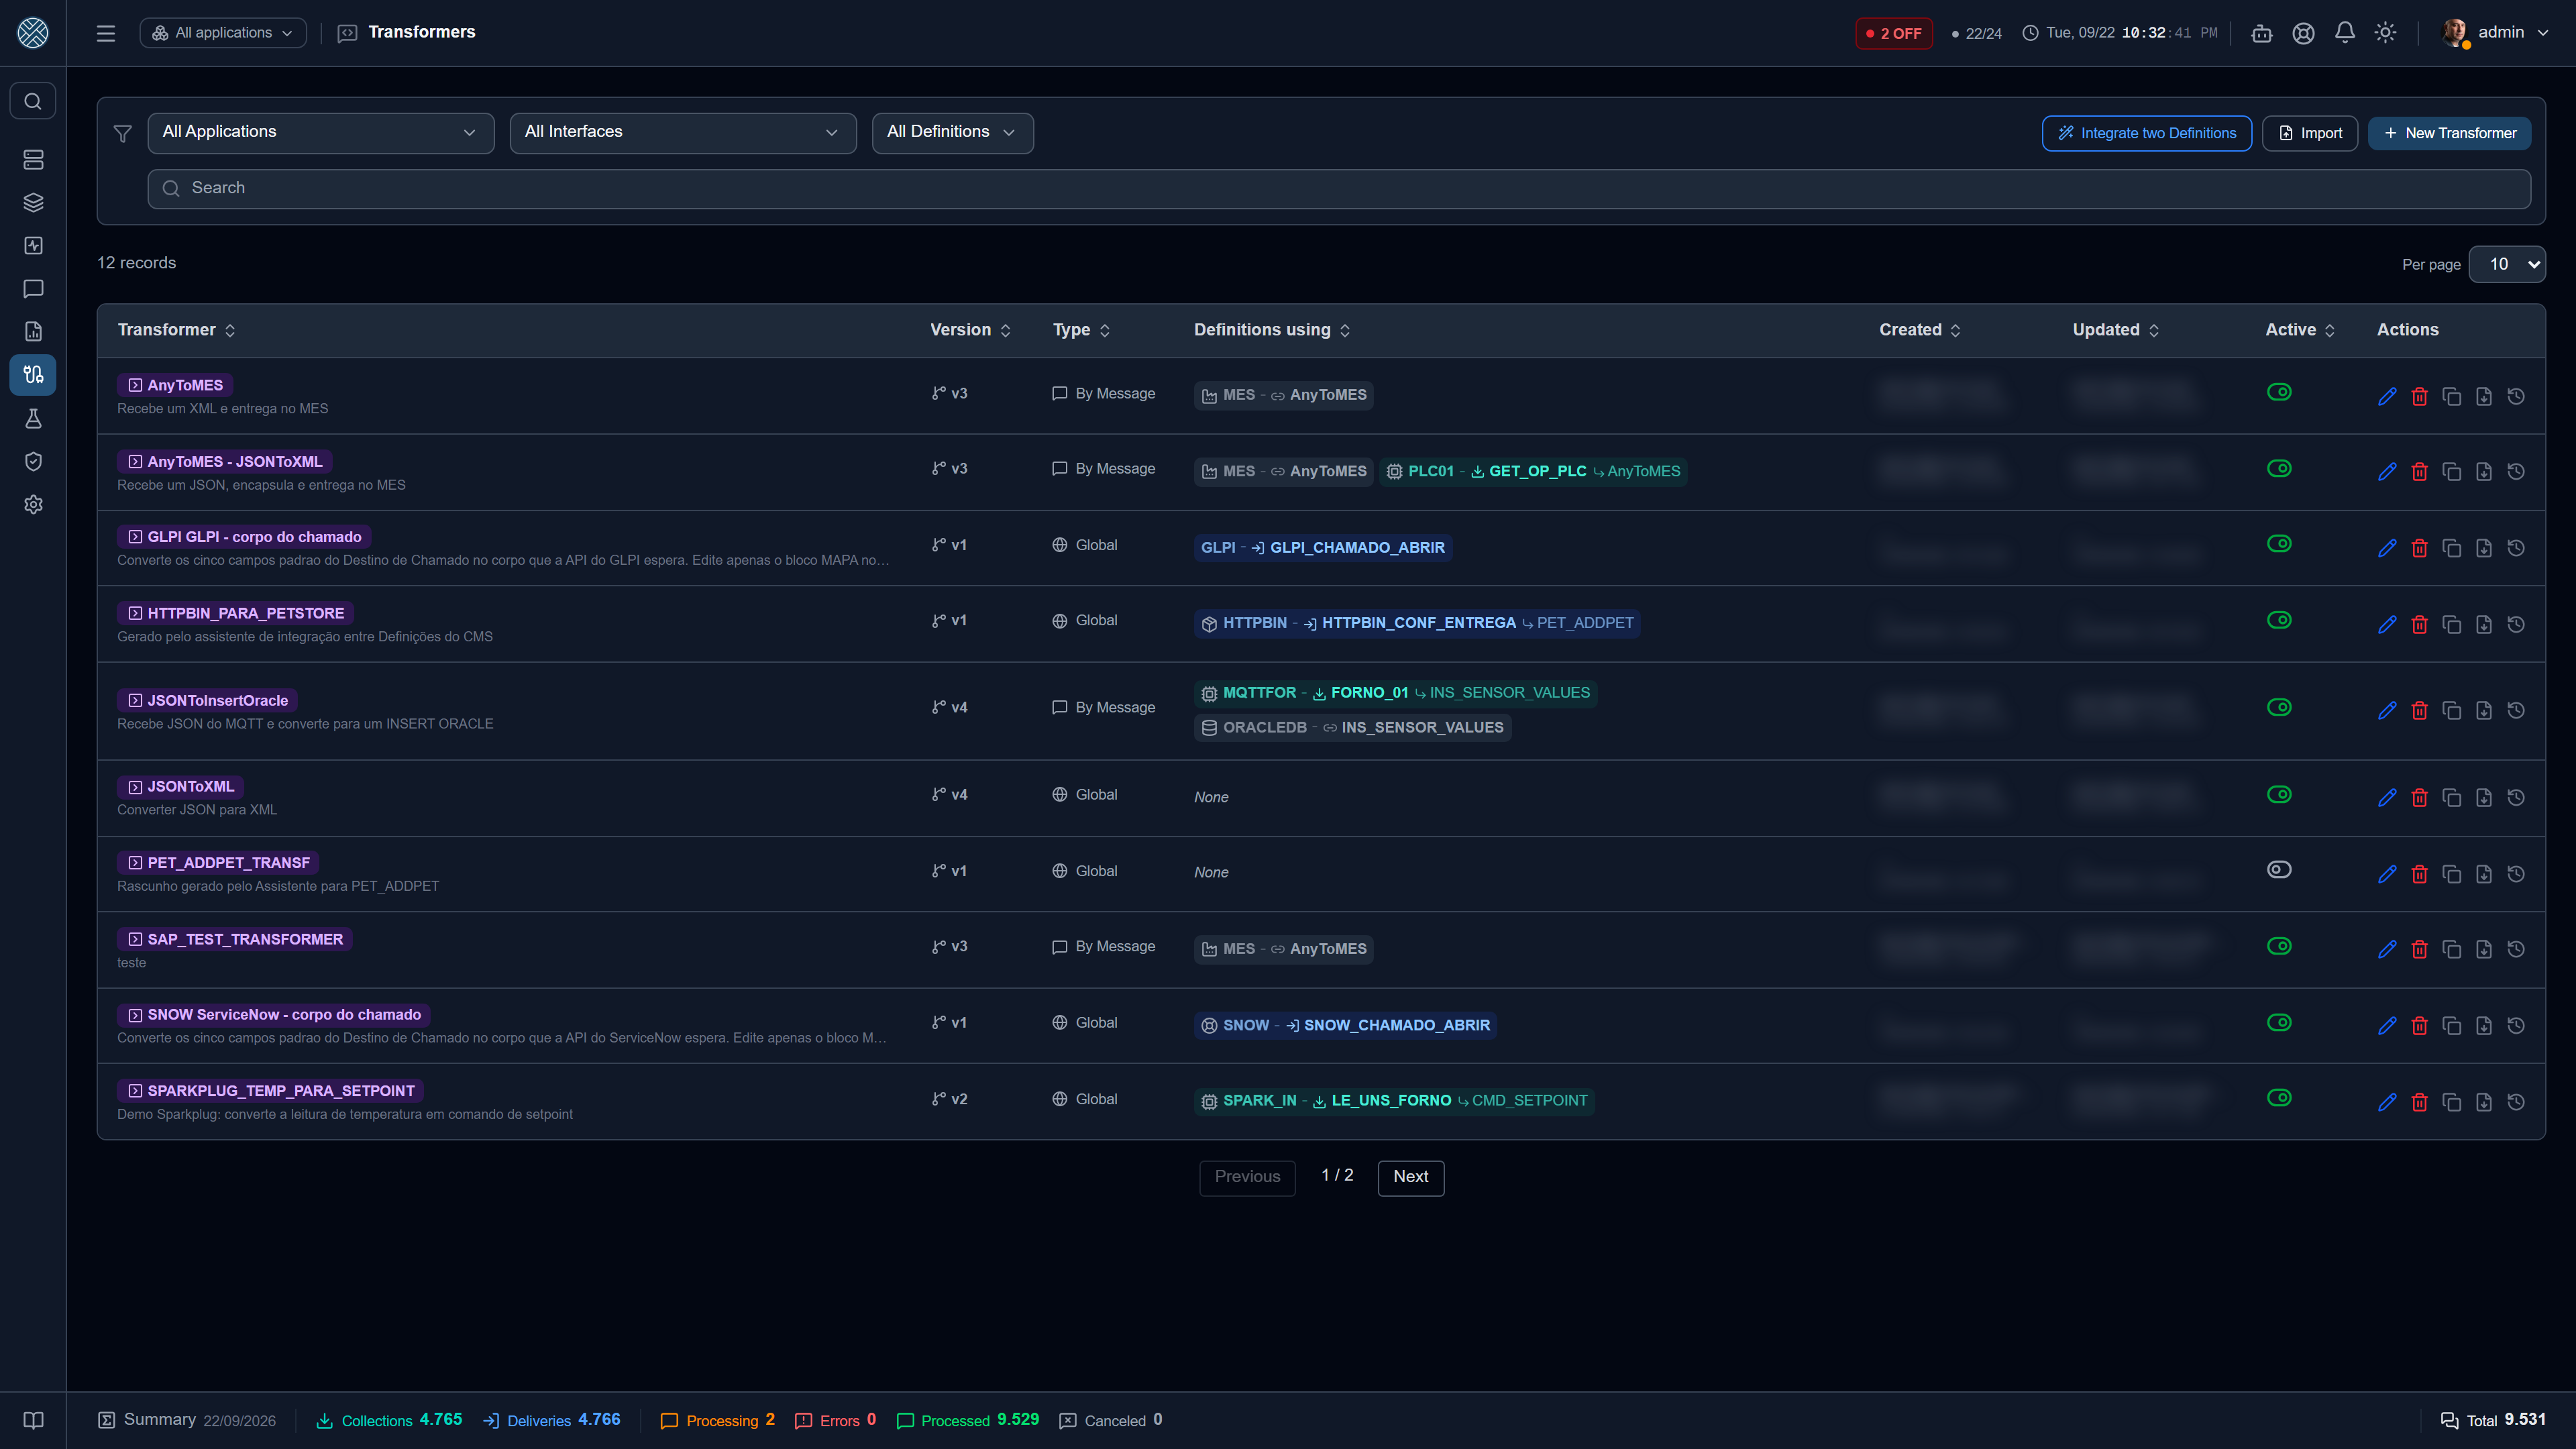Open the help lifebuoy icon in header
Image resolution: width=2576 pixels, height=1449 pixels.
[2303, 33]
